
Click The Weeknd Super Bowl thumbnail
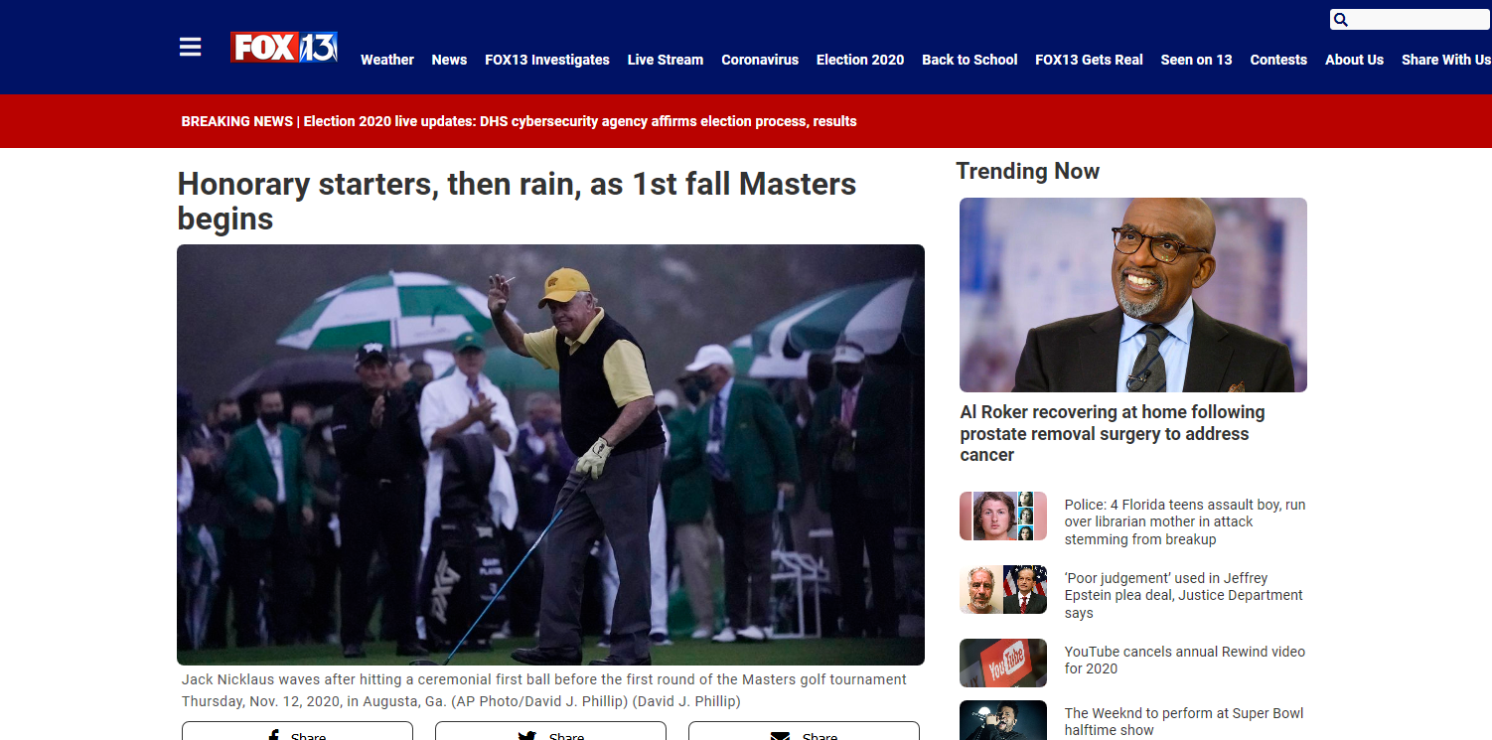(1003, 720)
